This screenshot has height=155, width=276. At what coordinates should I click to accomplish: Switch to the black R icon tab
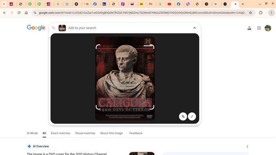coord(76,4)
